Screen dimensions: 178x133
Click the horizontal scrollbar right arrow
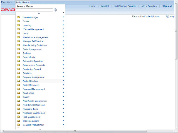pyautogui.click(x=173, y=131)
